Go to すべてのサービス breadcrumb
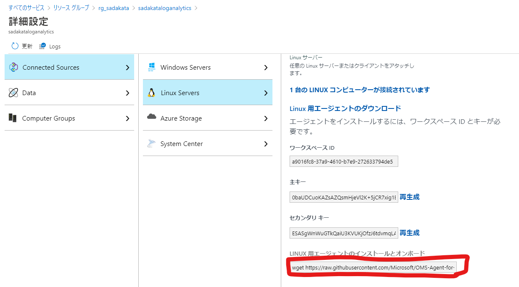 pyautogui.click(x=26, y=8)
